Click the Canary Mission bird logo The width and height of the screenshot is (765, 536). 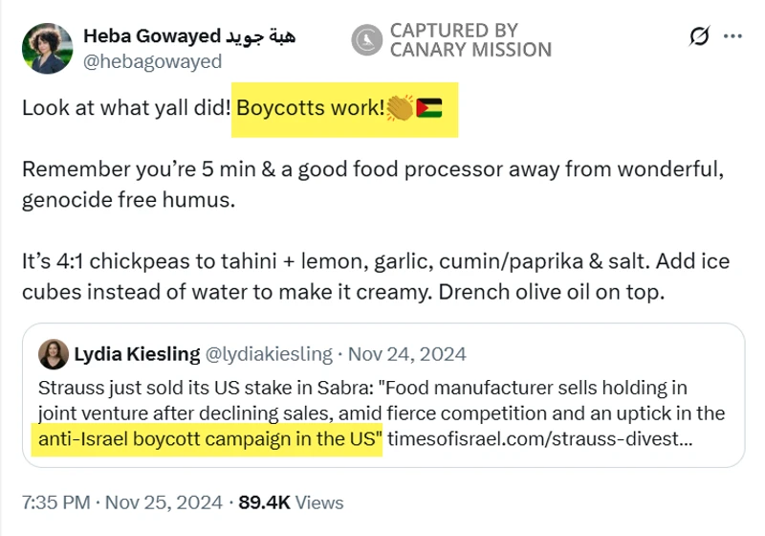click(x=367, y=39)
